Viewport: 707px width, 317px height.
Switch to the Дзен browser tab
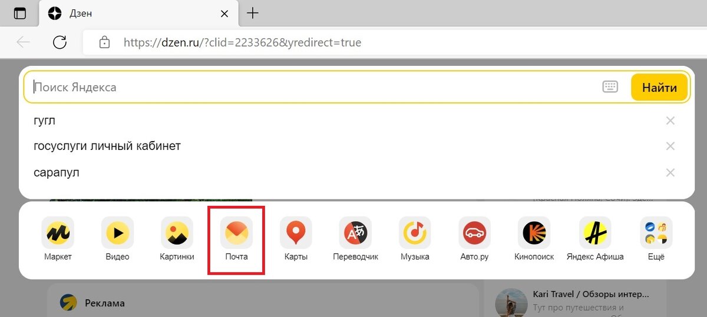[138, 14]
